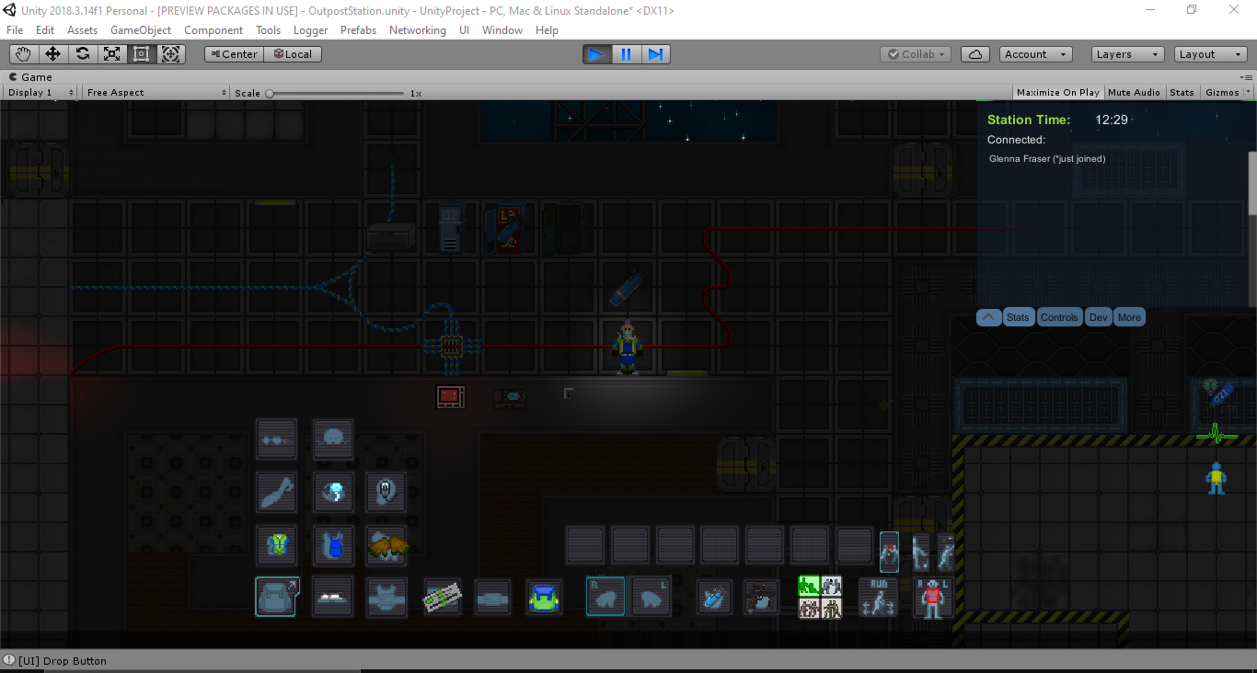Select the right hand (R) slot
Image resolution: width=1257 pixels, height=673 pixels.
[605, 596]
